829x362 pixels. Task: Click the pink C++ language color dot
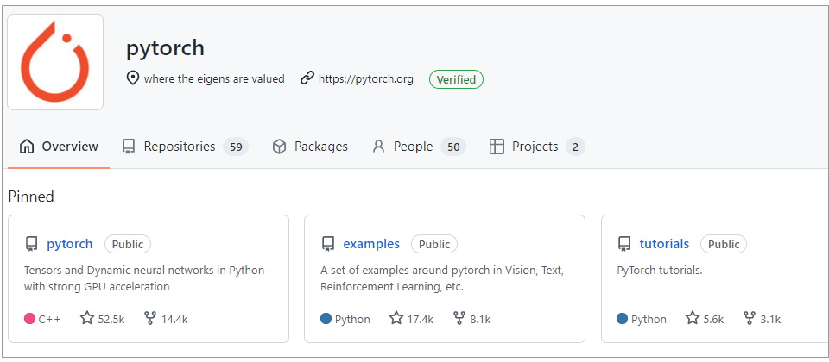pos(29,319)
